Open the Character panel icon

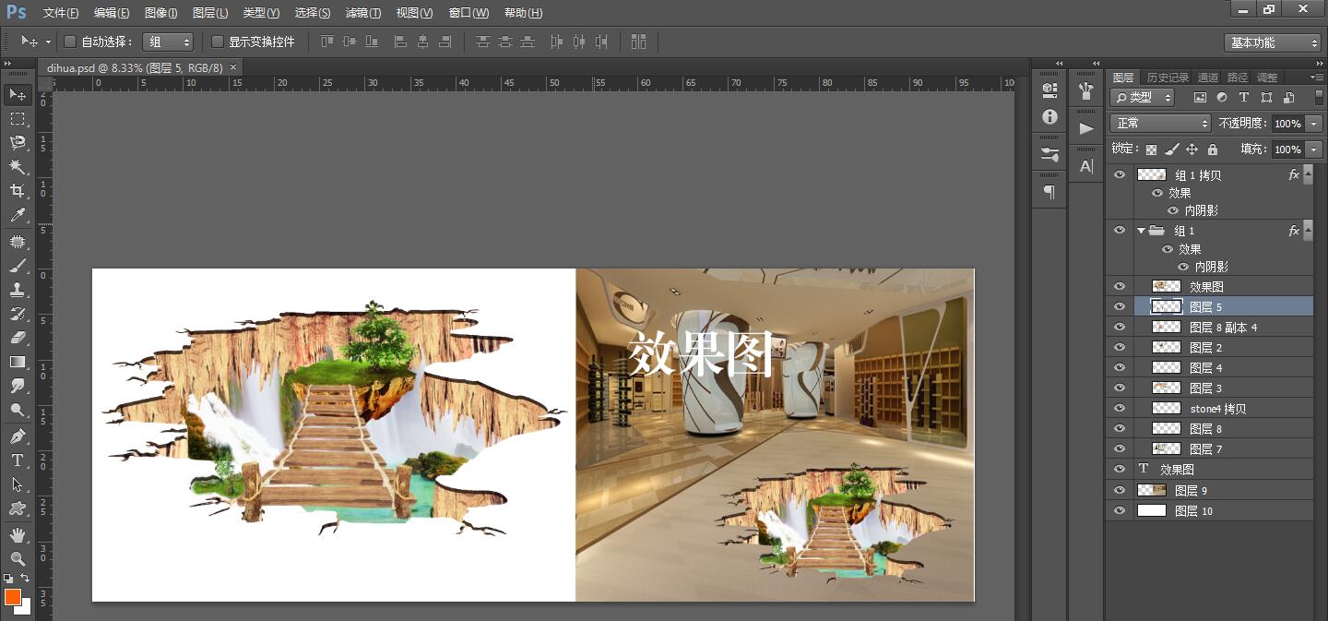click(1086, 166)
